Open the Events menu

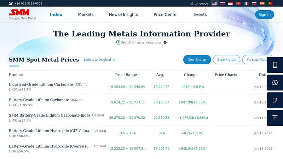[x=200, y=14]
